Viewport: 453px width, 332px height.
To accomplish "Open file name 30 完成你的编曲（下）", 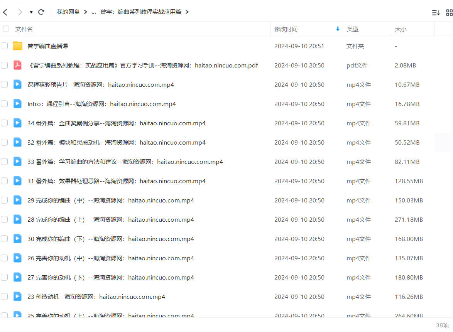I will (111, 239).
